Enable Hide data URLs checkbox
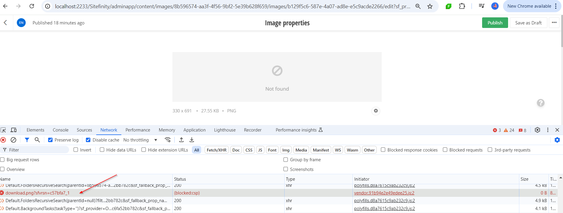563x213 pixels. [102, 150]
